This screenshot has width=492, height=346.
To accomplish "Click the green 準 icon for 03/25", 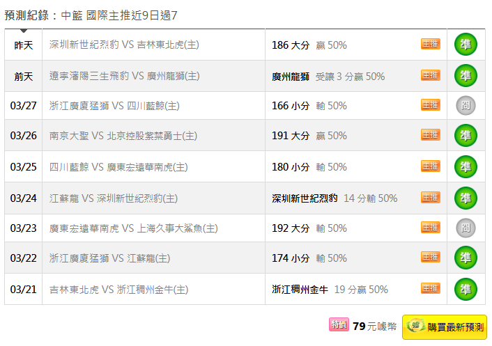I will point(466,167).
